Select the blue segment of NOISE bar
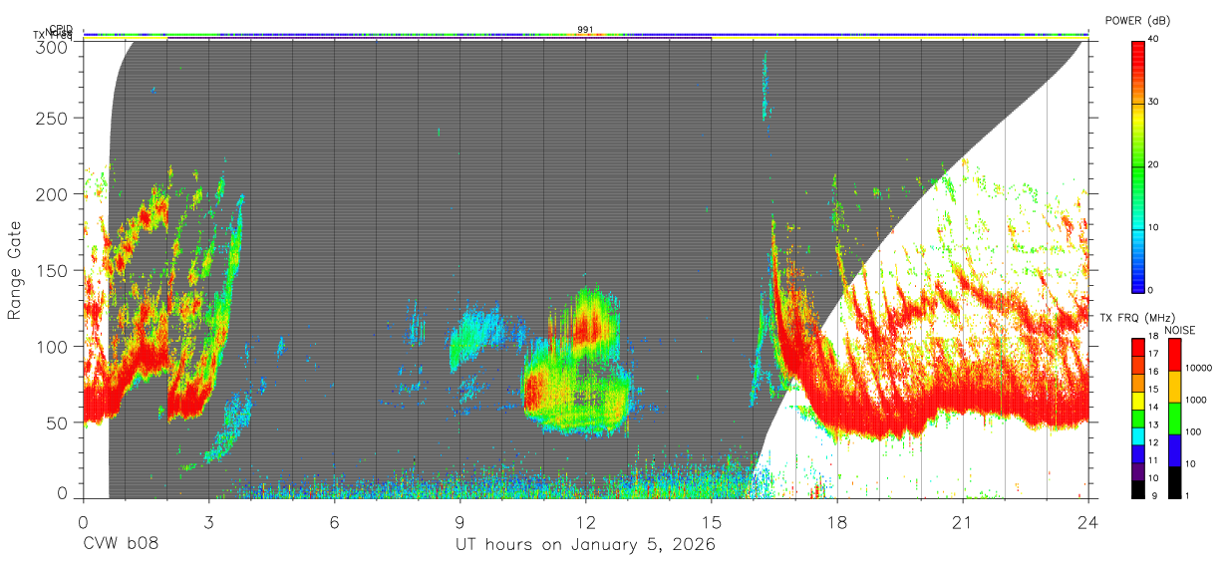 pyautogui.click(x=1177, y=448)
